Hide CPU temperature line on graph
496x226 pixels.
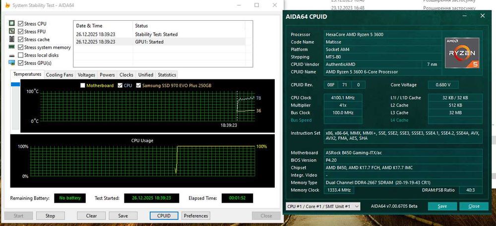coord(120,85)
